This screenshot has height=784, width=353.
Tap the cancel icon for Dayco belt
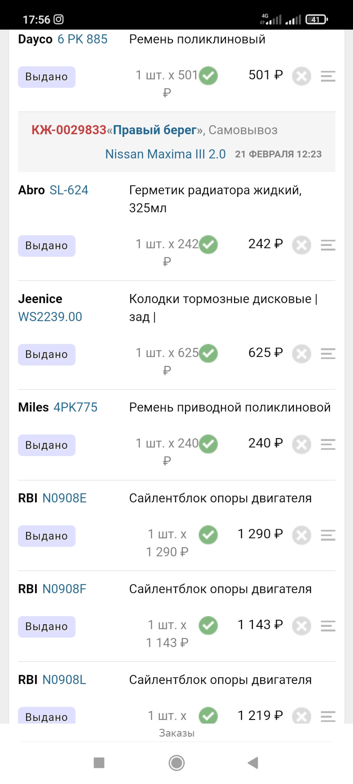click(302, 76)
